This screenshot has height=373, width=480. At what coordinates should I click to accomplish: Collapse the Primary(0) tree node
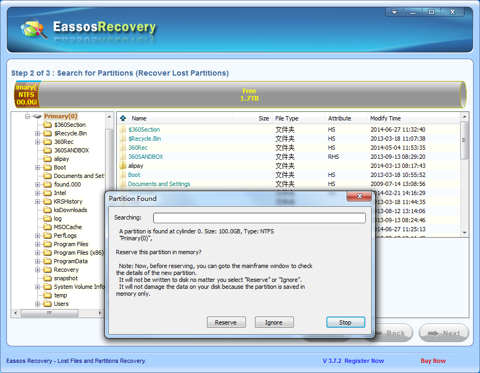(x=28, y=116)
